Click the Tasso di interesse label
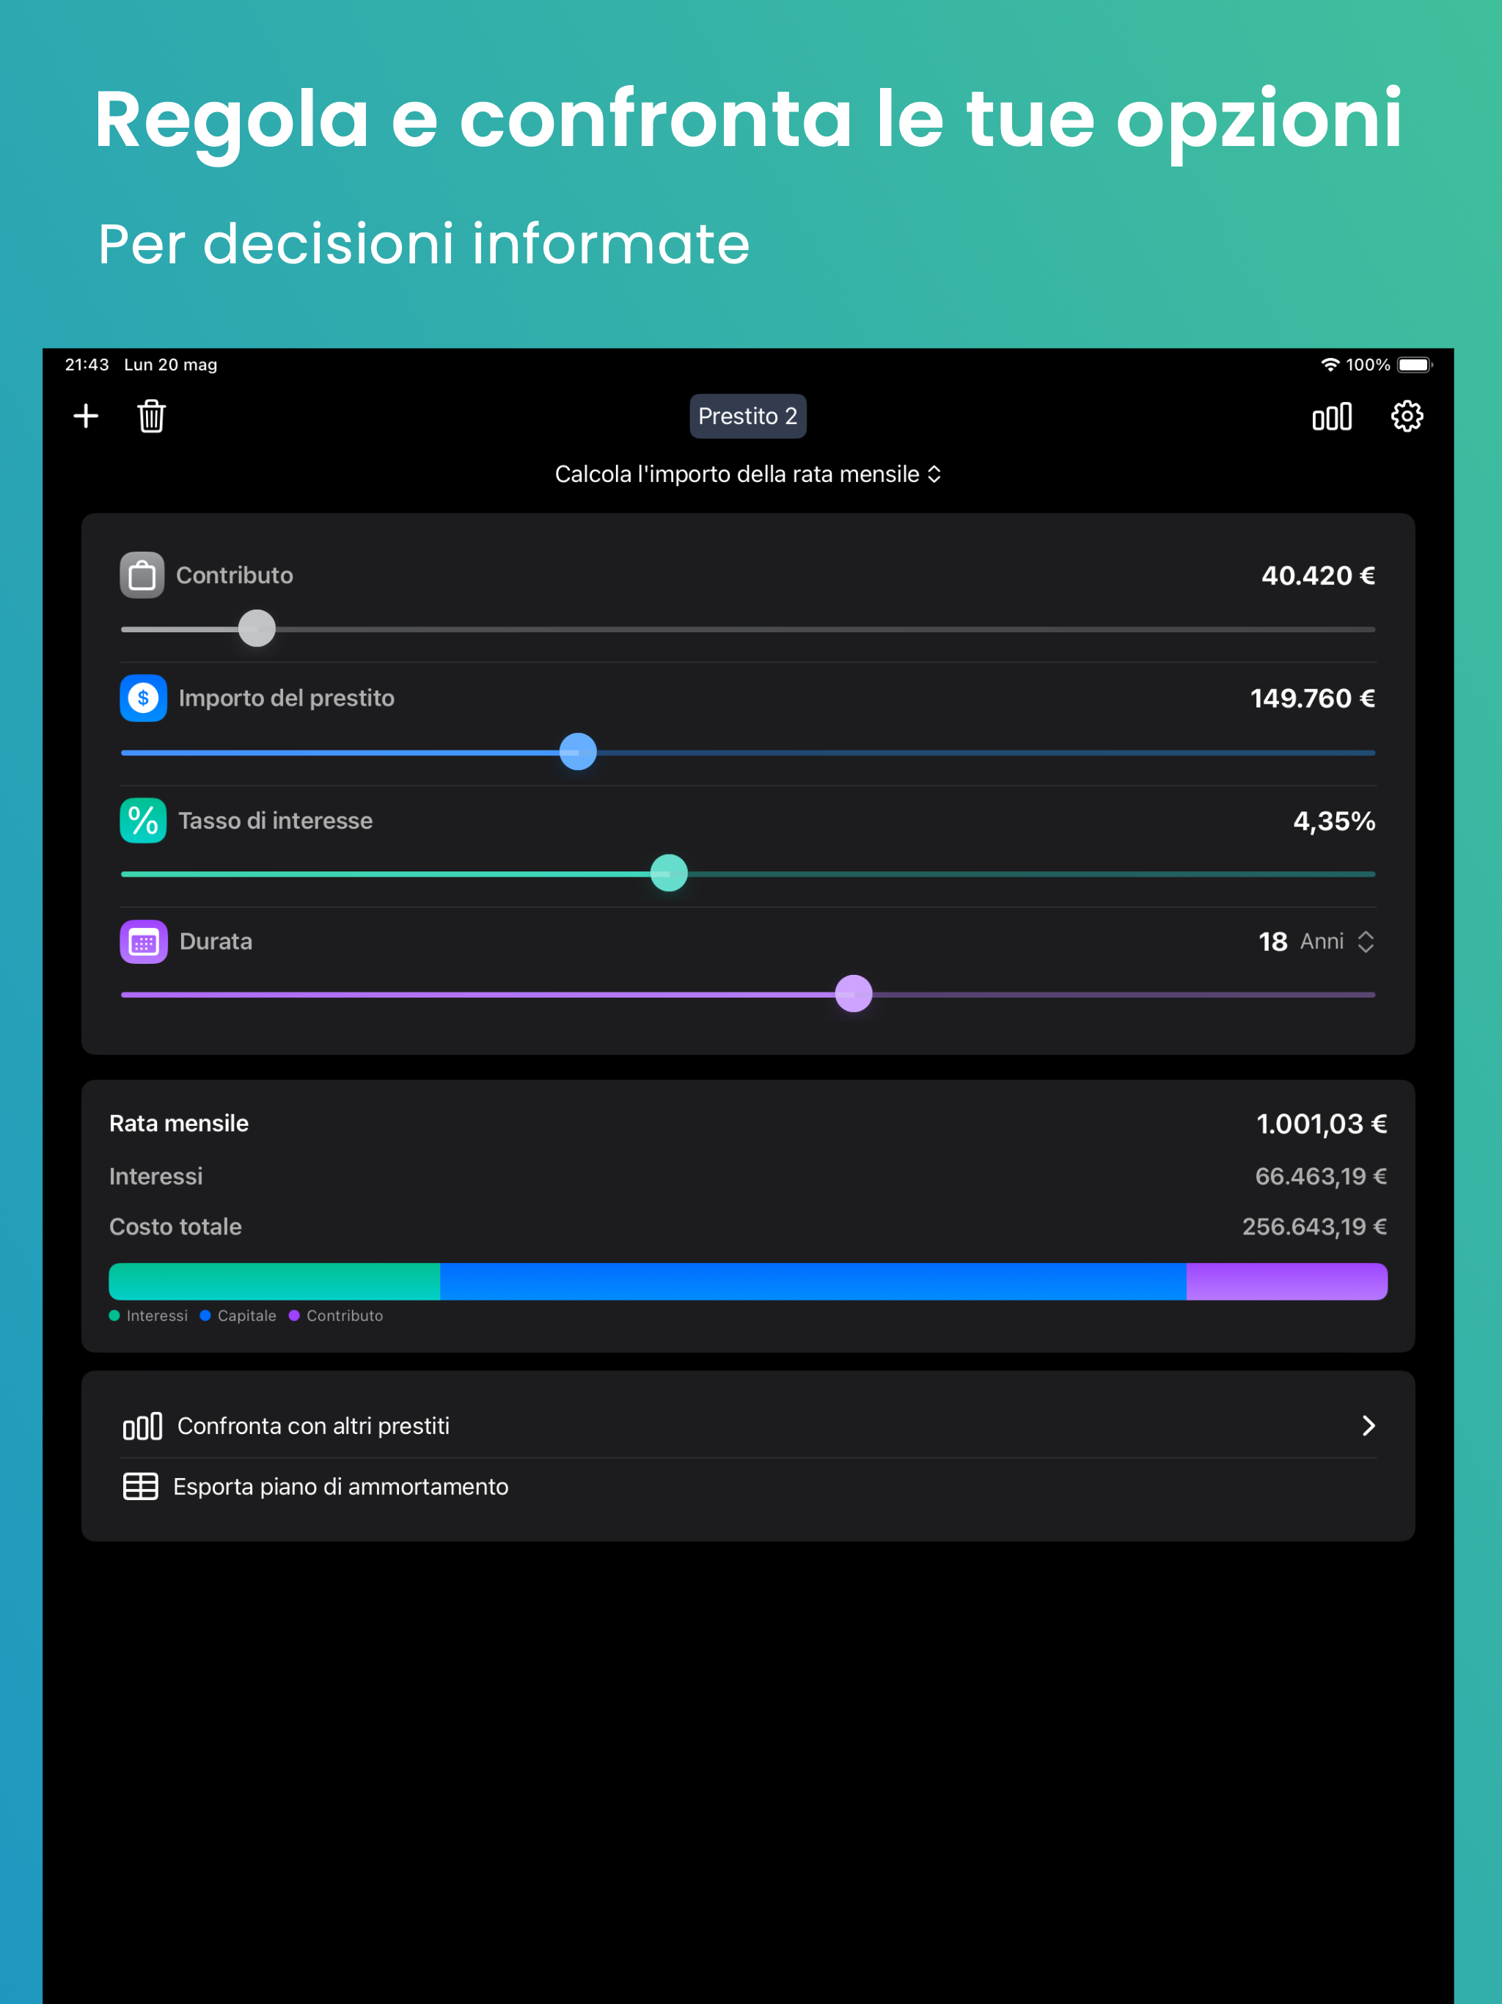The height and width of the screenshot is (2004, 1502). (x=276, y=821)
